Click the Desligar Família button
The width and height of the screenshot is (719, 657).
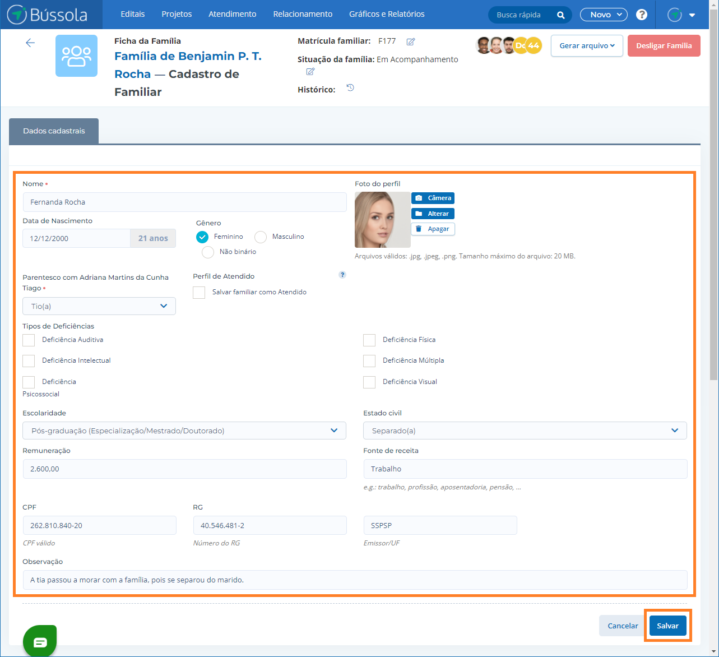coord(664,46)
